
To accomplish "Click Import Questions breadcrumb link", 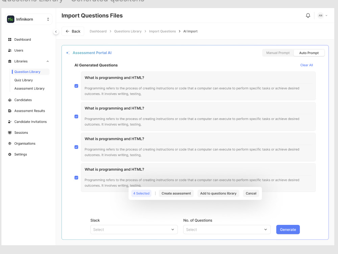I will 163,31.
